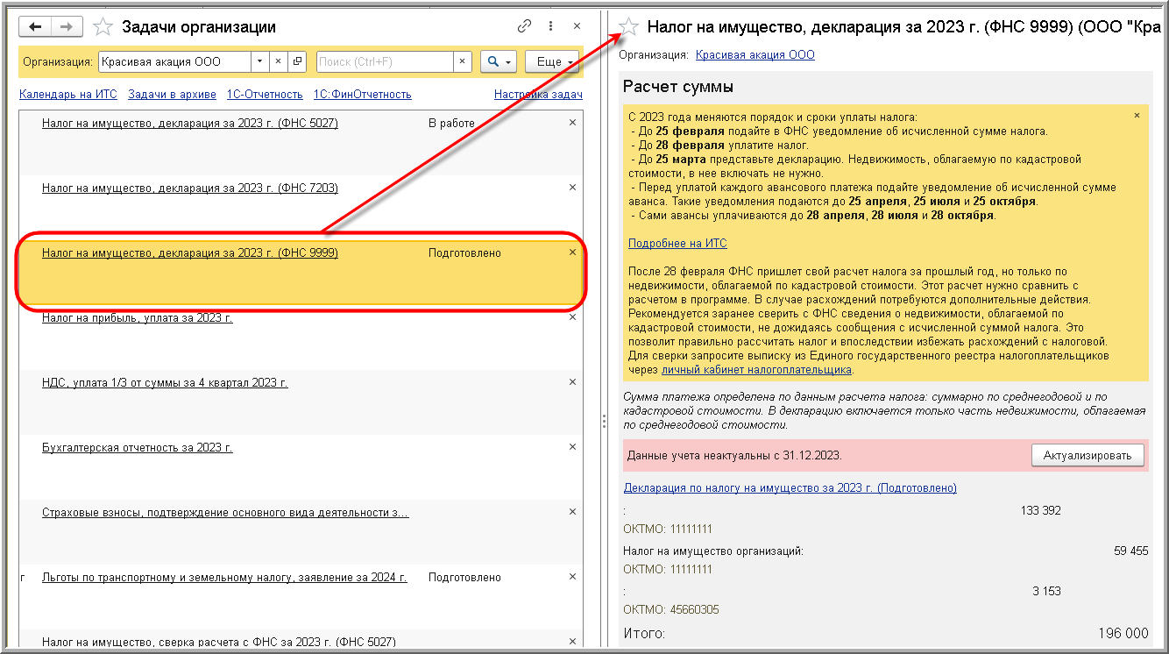This screenshot has width=1169, height=654.
Task: Add Задачи организации to favorites with the star
Action: pyautogui.click(x=103, y=26)
